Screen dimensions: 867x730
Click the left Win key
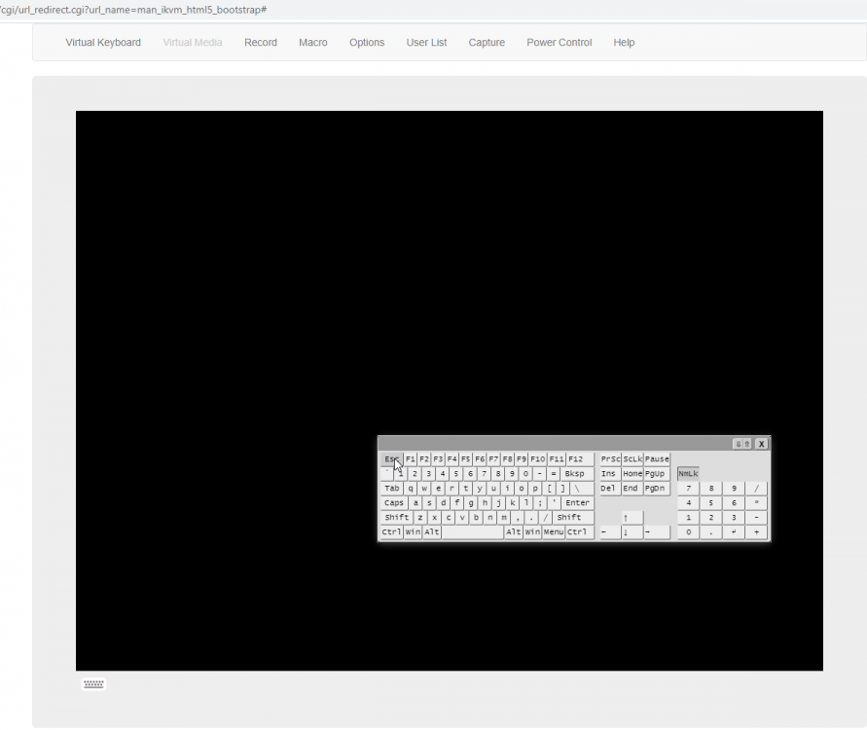coord(413,532)
